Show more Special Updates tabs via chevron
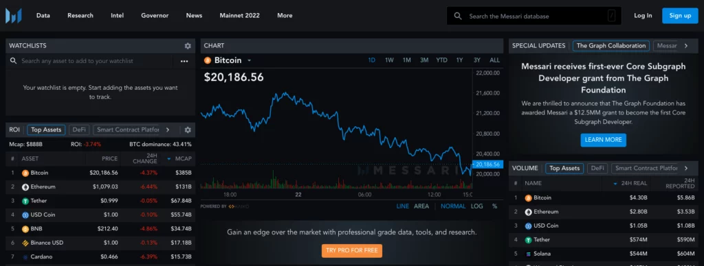The height and width of the screenshot is (266, 704). 685,46
